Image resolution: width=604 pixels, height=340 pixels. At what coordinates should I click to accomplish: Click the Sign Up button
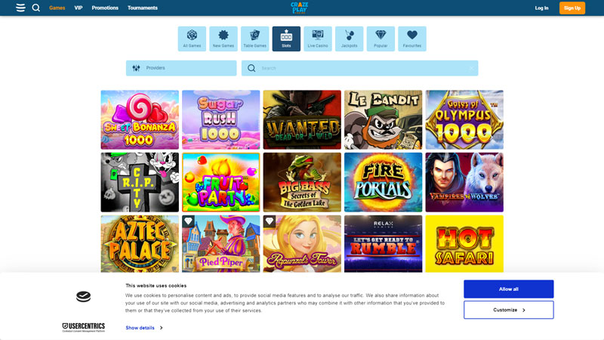[x=572, y=8]
